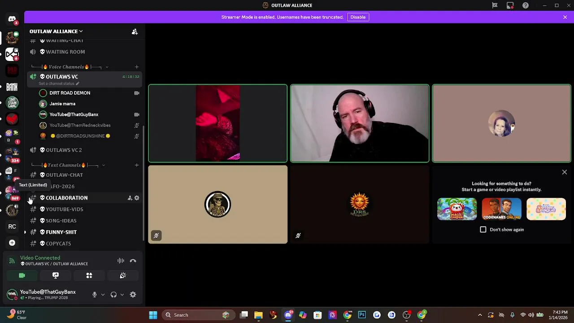Focus the red-lit video tile

click(x=218, y=123)
